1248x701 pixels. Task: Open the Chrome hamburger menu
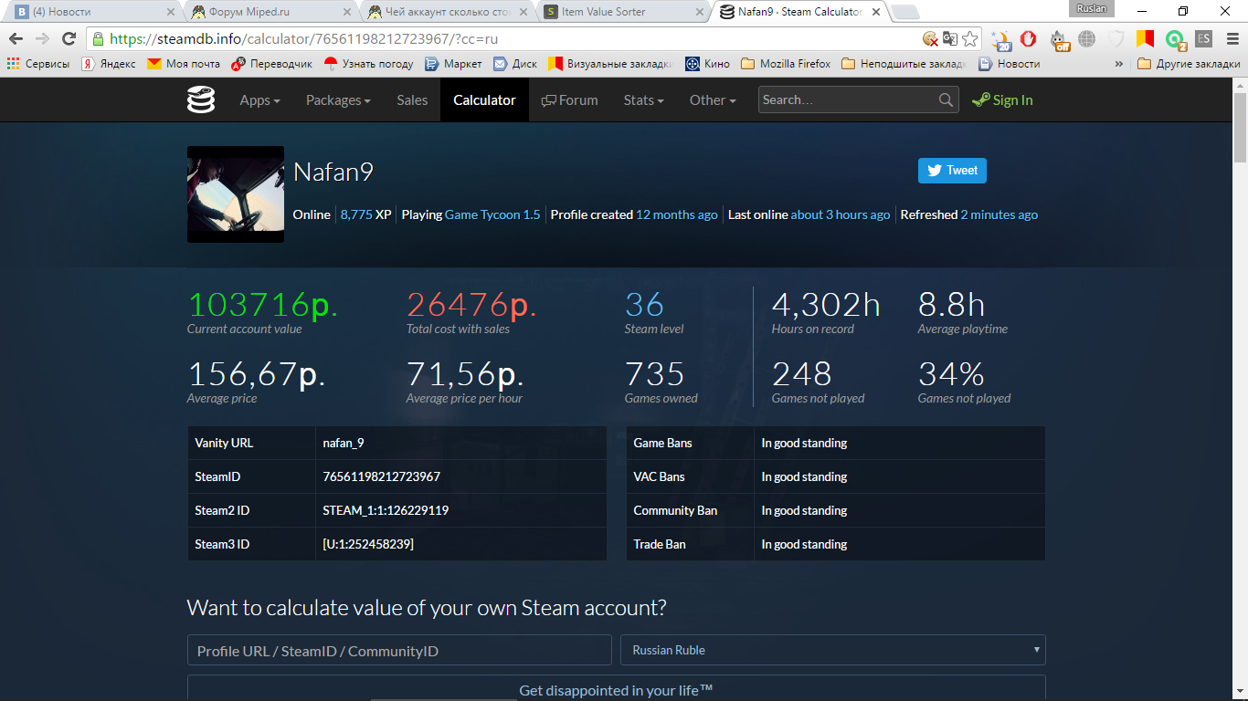pos(1231,38)
